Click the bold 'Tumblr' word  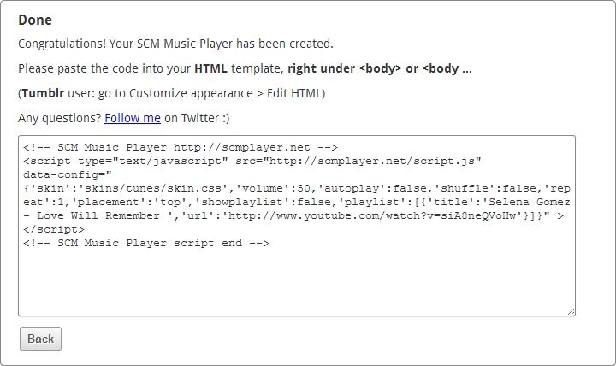coord(43,93)
